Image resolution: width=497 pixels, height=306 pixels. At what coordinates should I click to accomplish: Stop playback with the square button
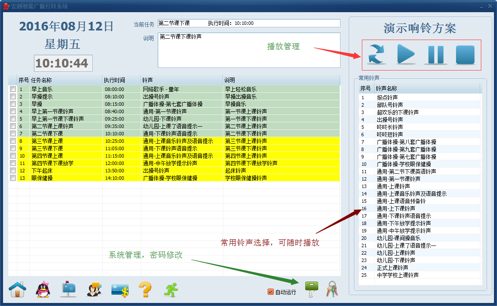(465, 55)
